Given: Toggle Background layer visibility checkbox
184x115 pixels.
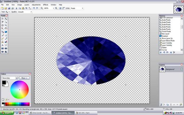Looking at the screenshot, I should point(181,69).
